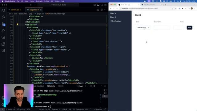
Task: Click the time-crud-demo command center search box
Action: coord(58,5)
